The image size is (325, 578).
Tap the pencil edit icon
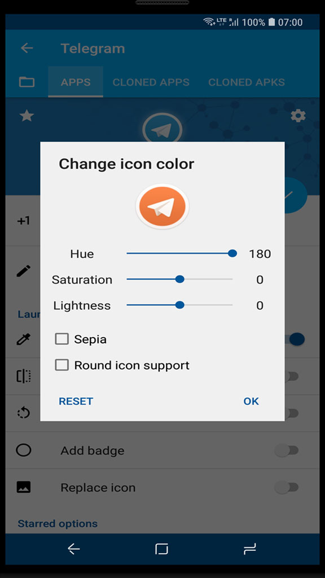24,272
